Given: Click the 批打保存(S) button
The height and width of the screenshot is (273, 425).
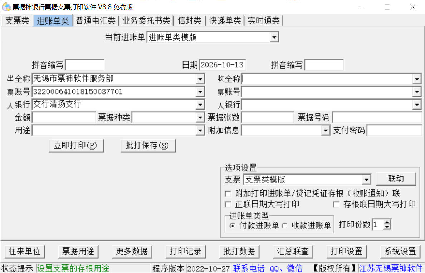Looking at the screenshot, I should [148, 146].
